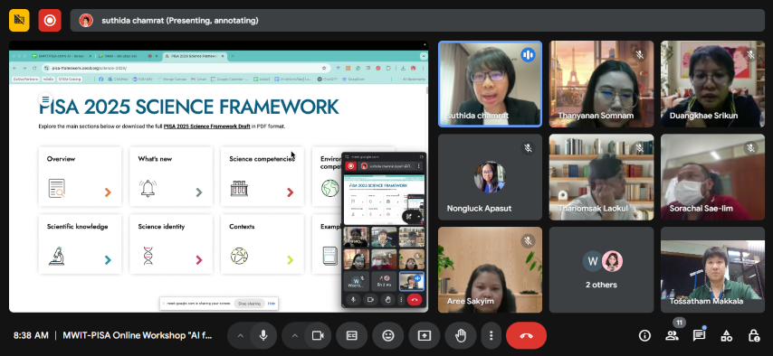Raise hand using the hand icon

click(461, 335)
